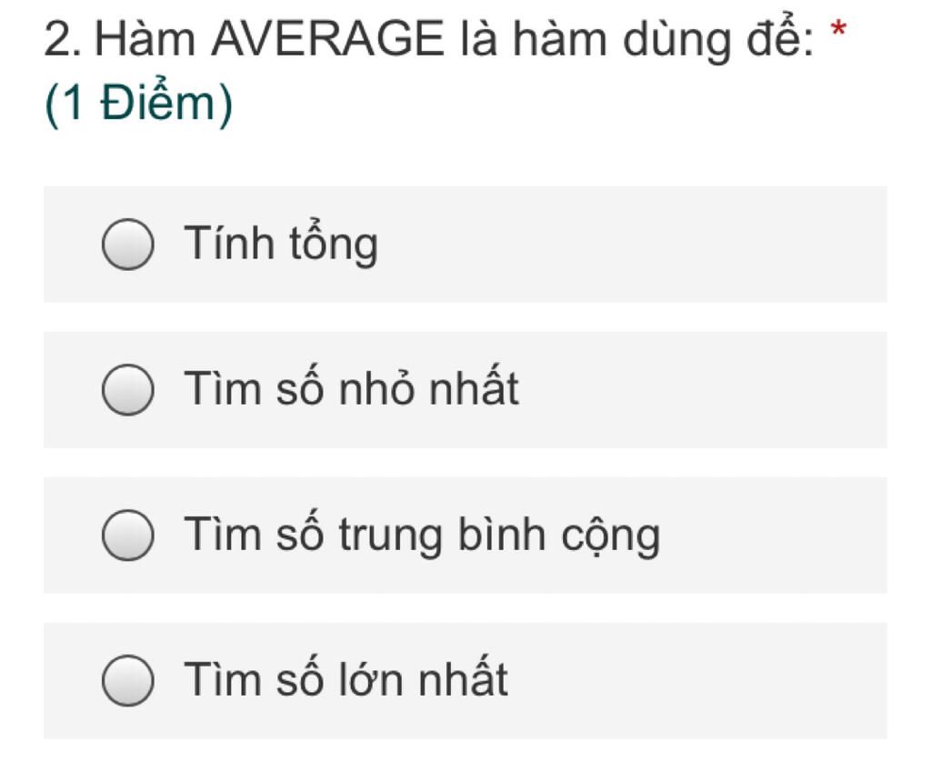
Task: Click empty right side of "Tìm số nhỏ nhất" row
Action: (x=727, y=390)
